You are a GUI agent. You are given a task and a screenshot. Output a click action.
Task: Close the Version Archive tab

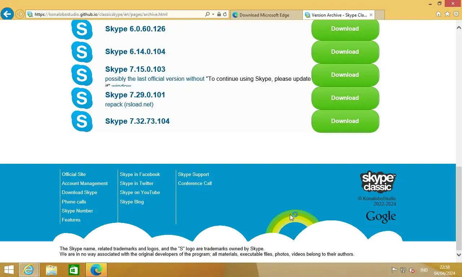[x=371, y=15]
